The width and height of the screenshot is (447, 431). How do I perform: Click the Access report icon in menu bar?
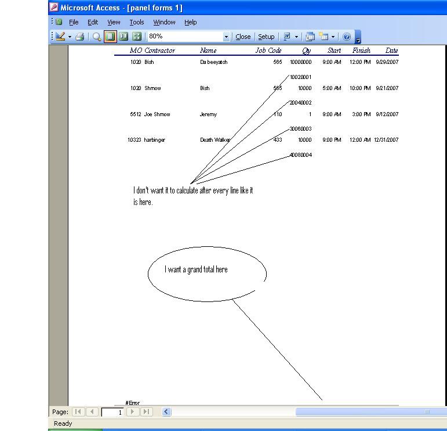pyautogui.click(x=59, y=21)
